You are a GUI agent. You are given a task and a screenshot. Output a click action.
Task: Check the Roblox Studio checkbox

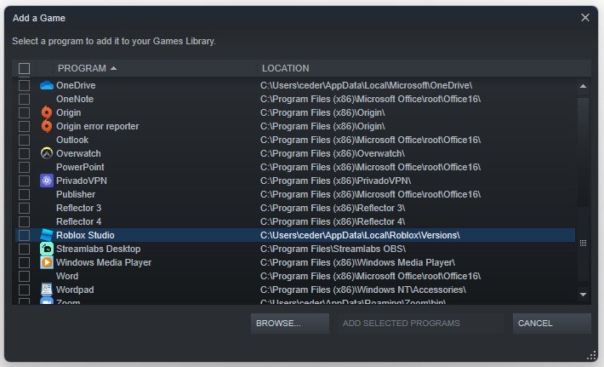pyautogui.click(x=25, y=235)
